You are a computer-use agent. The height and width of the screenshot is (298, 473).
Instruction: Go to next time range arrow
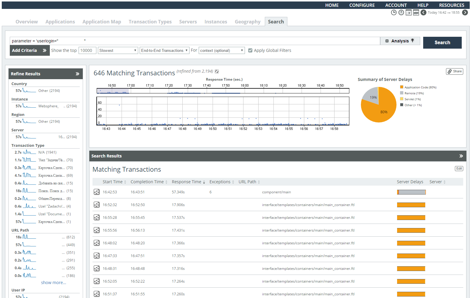[x=465, y=12]
